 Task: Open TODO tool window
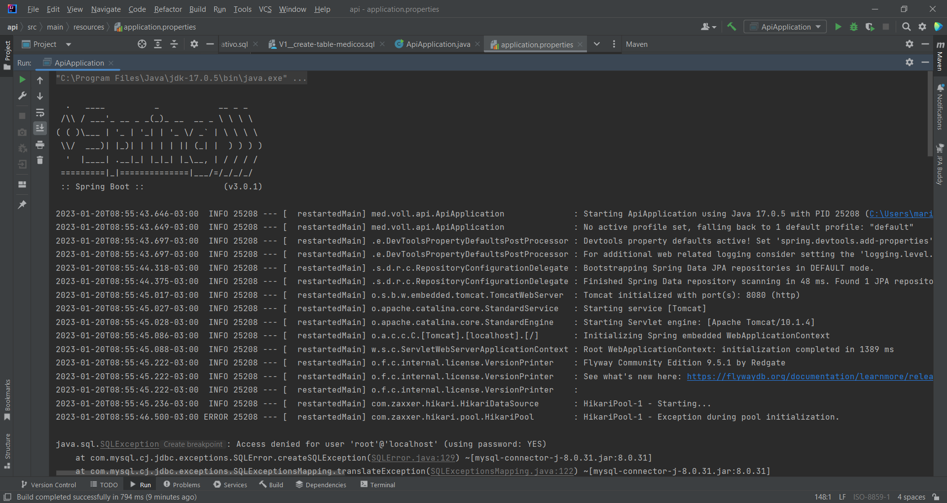104,485
